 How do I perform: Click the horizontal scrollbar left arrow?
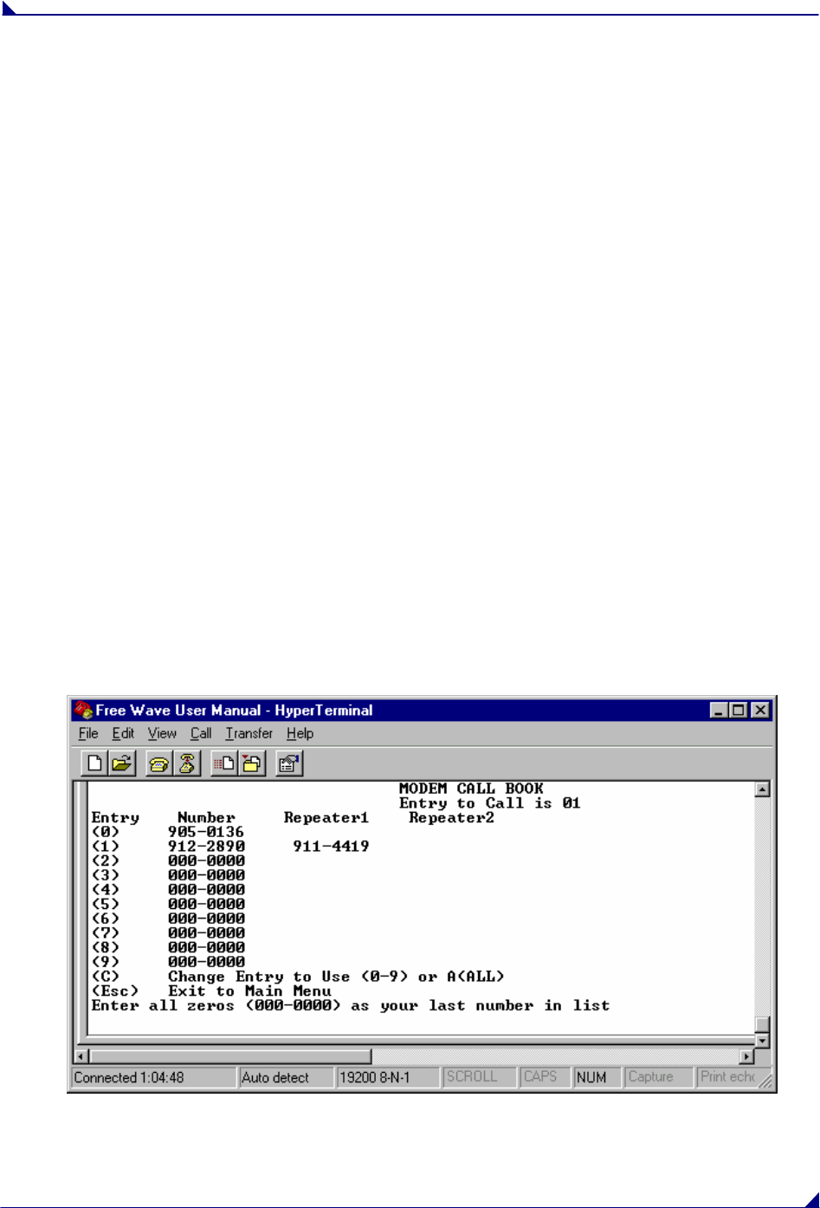tap(82, 1056)
